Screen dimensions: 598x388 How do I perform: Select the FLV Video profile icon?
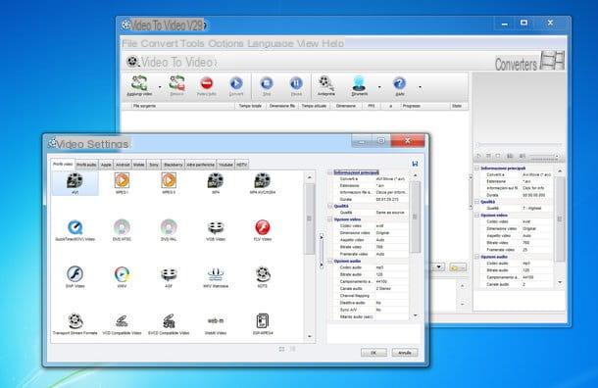263,227
